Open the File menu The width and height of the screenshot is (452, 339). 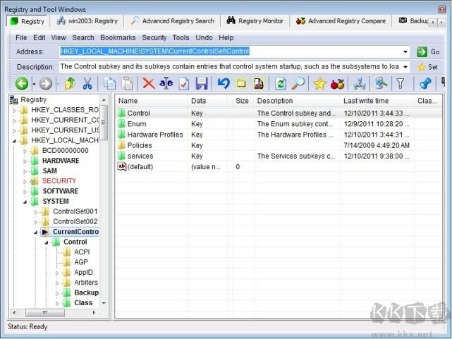tap(21, 38)
